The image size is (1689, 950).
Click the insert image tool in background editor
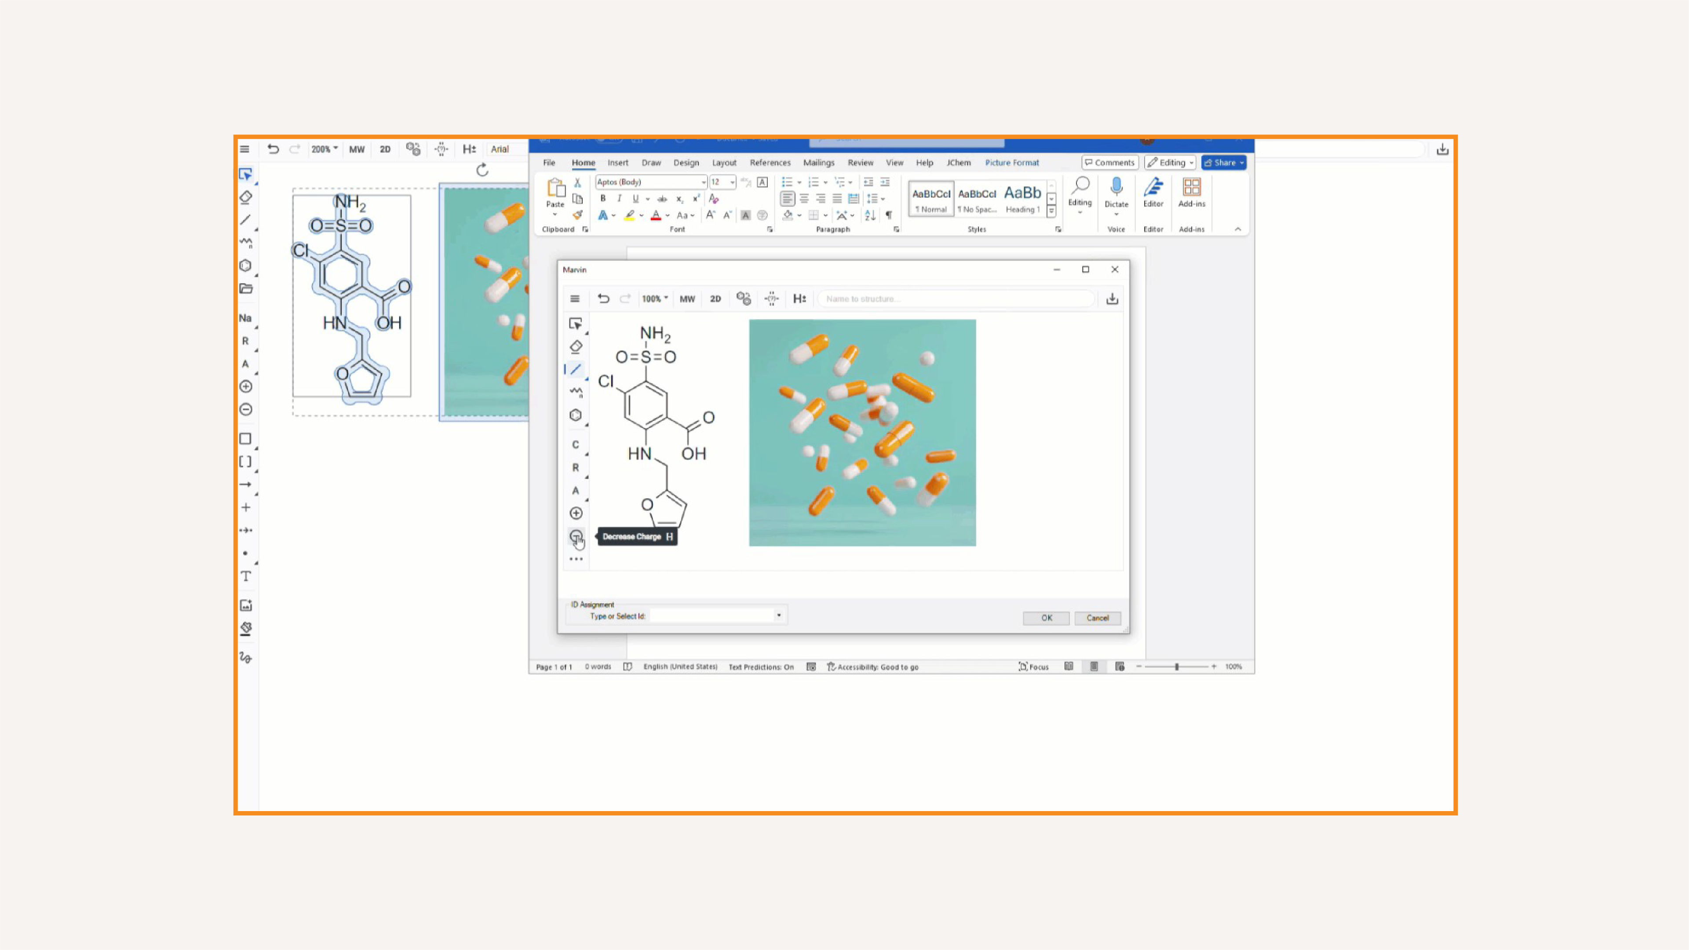tap(246, 605)
